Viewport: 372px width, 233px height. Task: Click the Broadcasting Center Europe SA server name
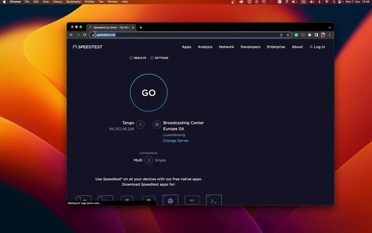(183, 126)
